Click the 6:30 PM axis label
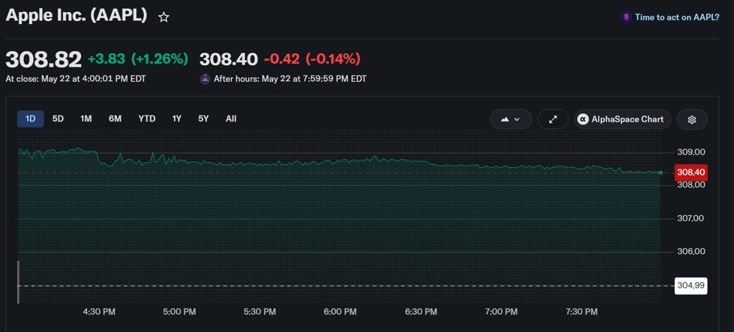734x332 pixels. point(420,312)
